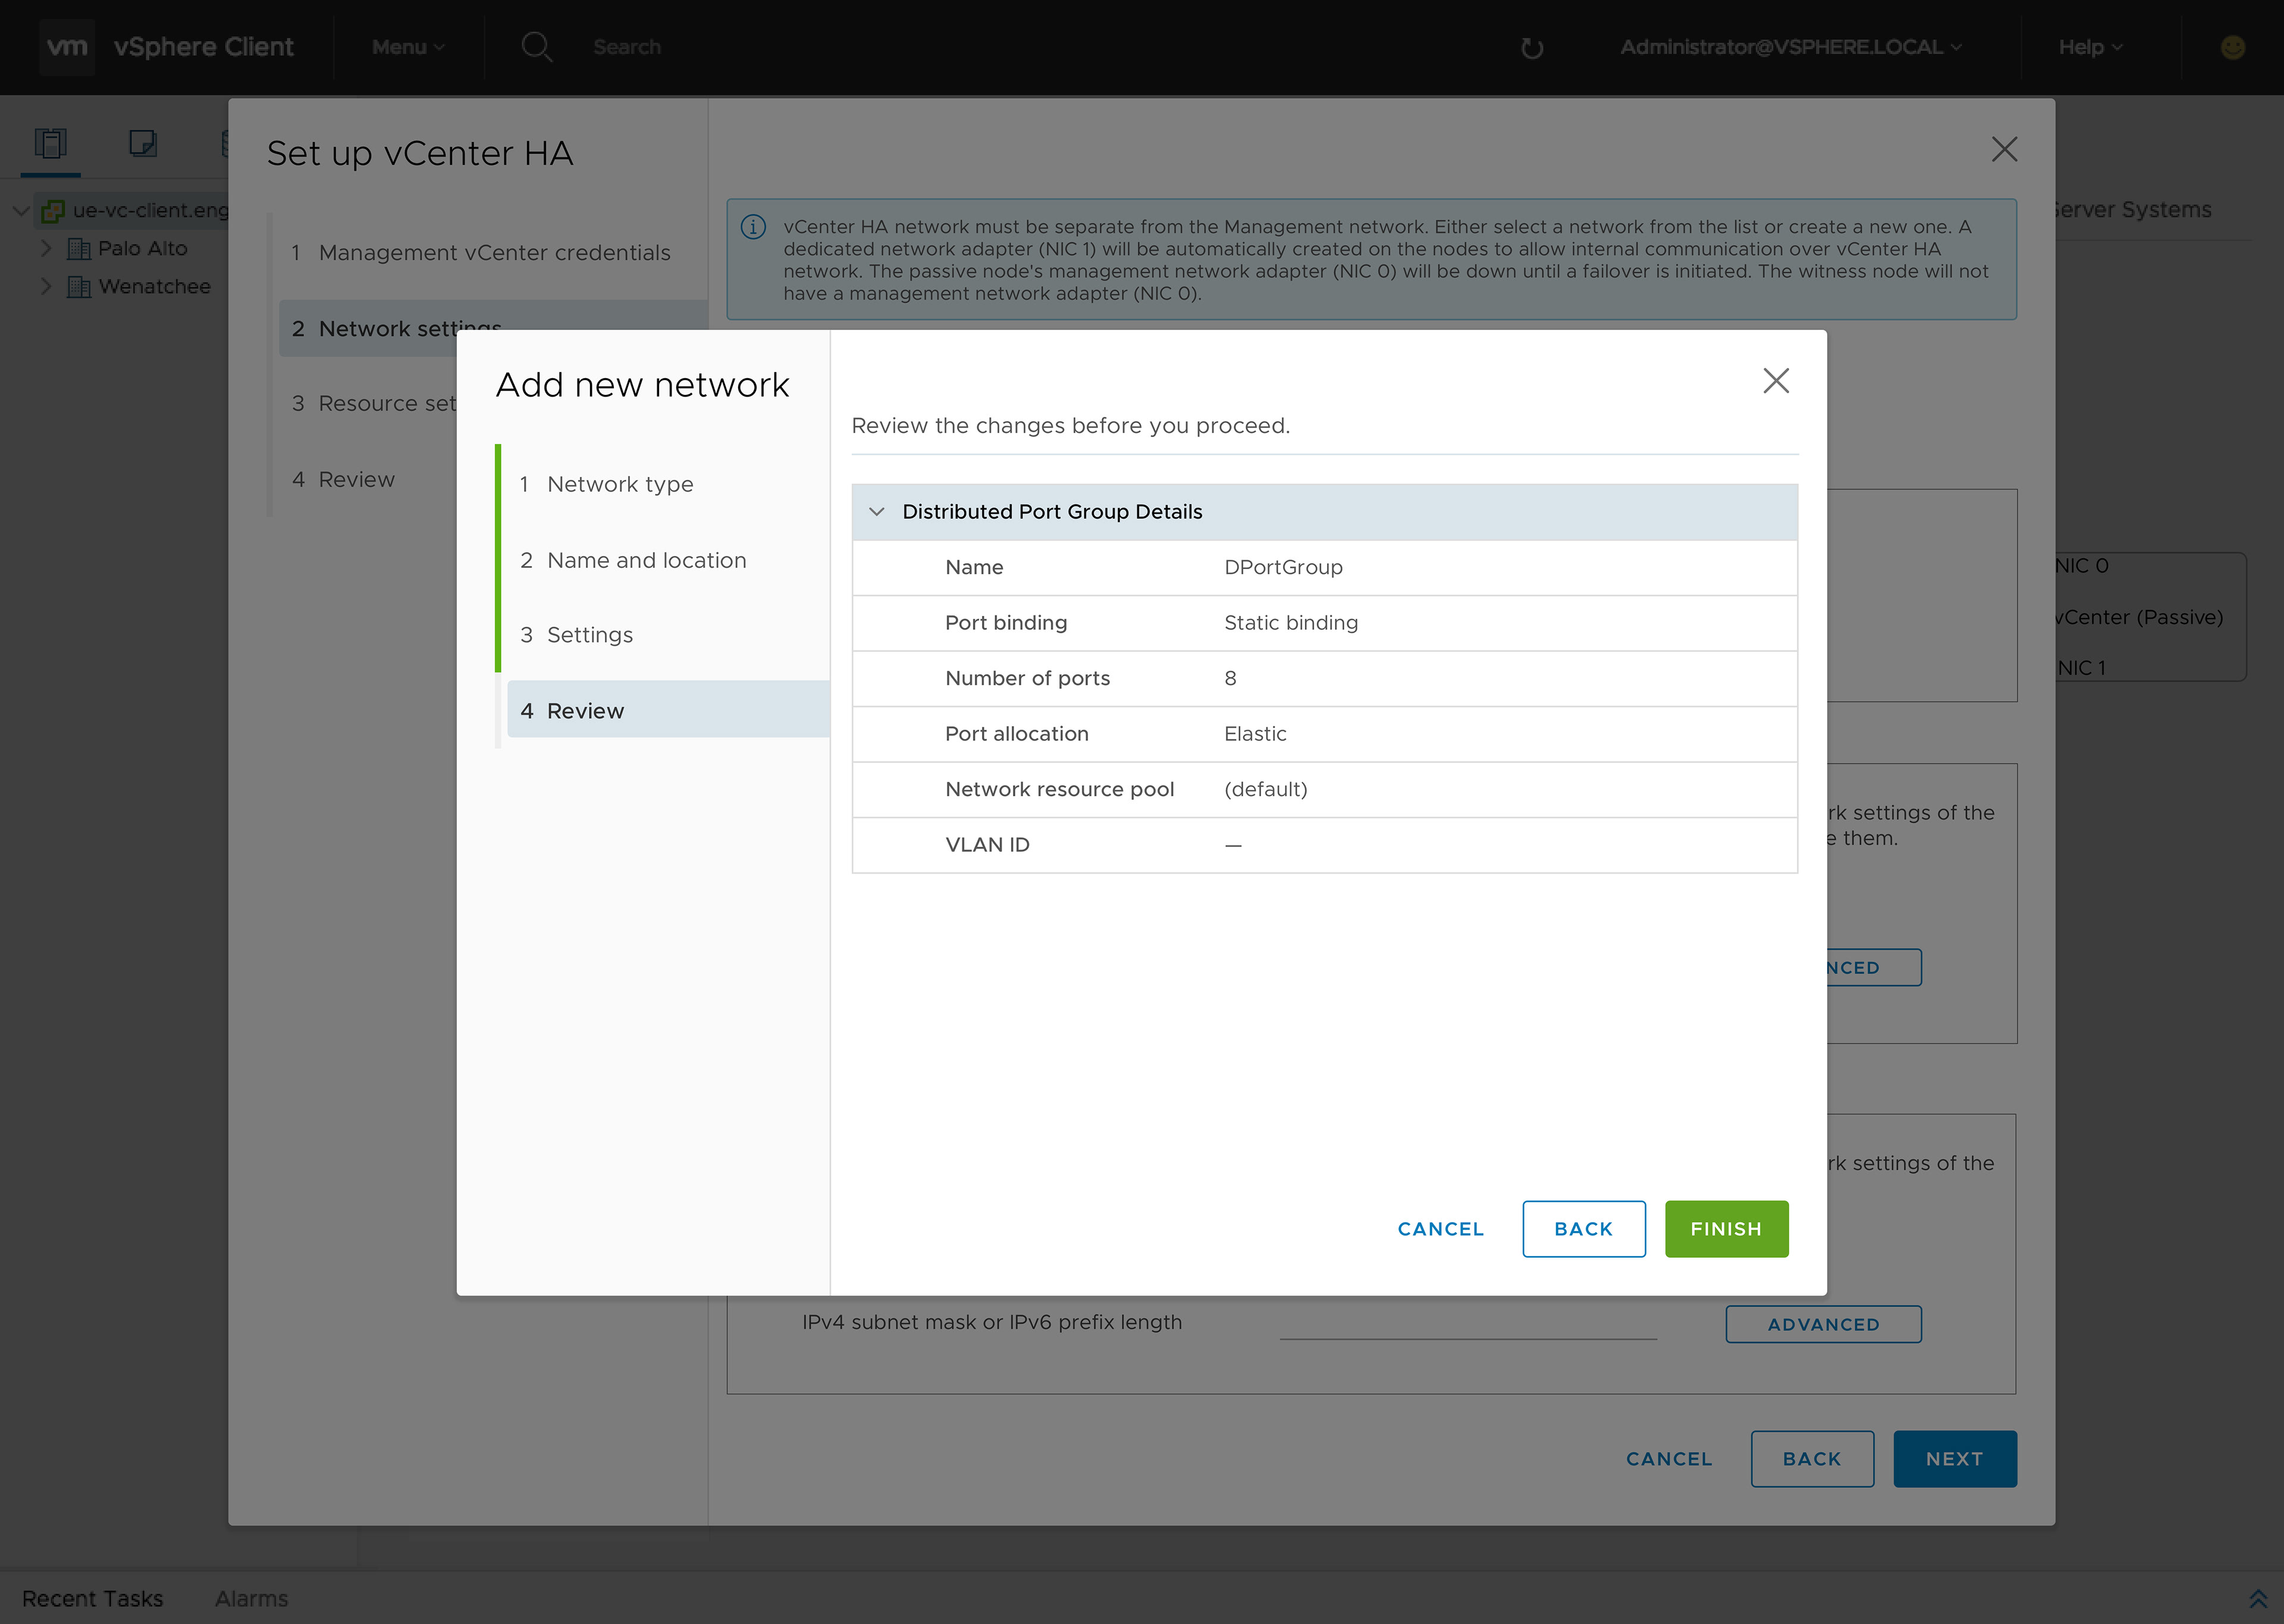Click Finish in Add new network dialog

pyautogui.click(x=1726, y=1229)
